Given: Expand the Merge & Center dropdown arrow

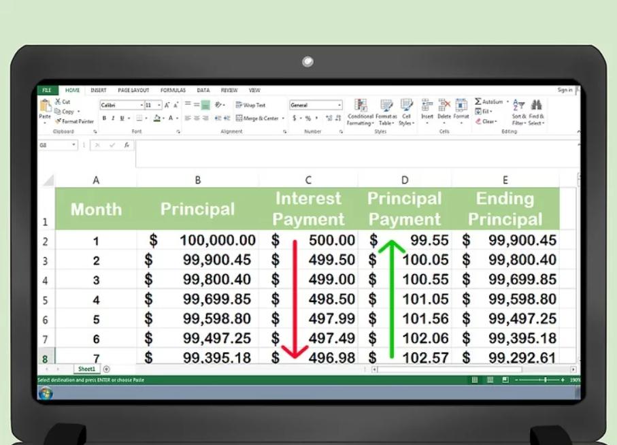Looking at the screenshot, I should (283, 118).
